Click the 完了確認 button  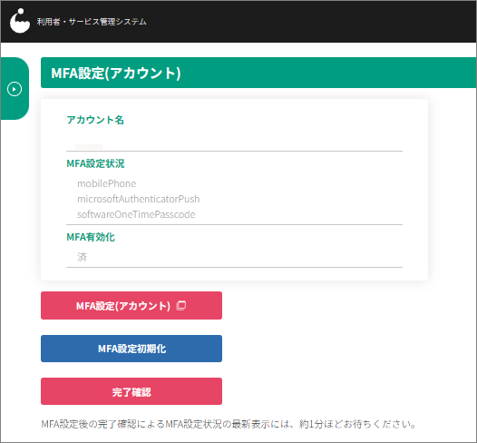[131, 391]
